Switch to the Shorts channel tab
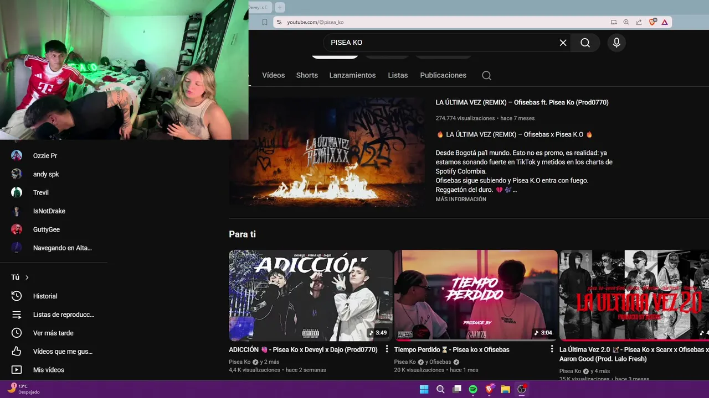 [307, 75]
